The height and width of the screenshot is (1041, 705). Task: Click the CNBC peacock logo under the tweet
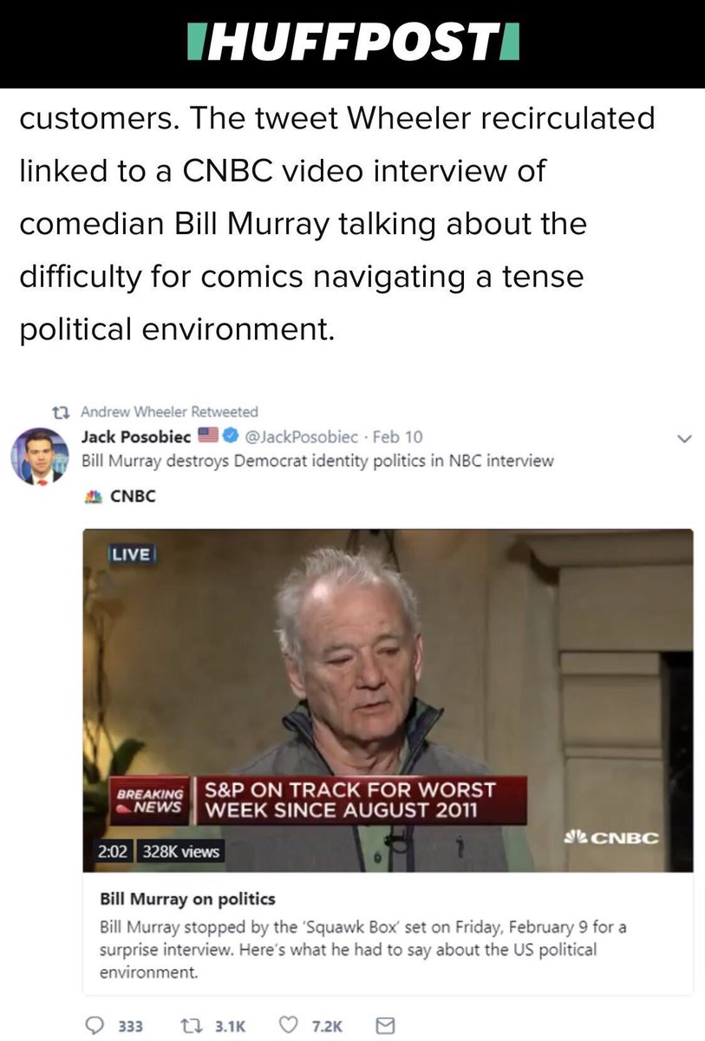[89, 497]
